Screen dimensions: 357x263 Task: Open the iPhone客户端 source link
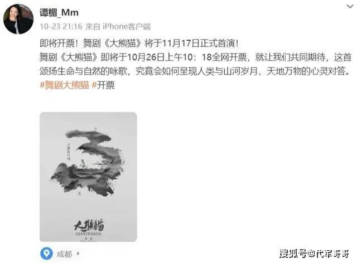(x=127, y=27)
